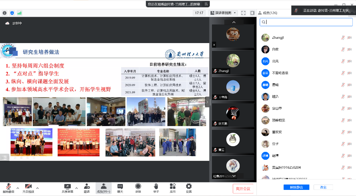Toggle the sidebar layout icon beside fullscreen
The width and height of the screenshot is (356, 196).
(252, 13)
